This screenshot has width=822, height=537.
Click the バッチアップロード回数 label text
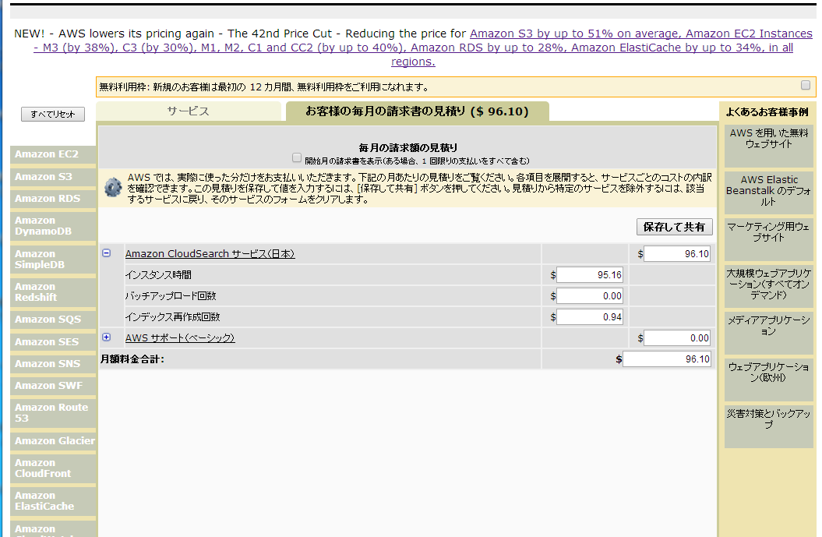[171, 295]
